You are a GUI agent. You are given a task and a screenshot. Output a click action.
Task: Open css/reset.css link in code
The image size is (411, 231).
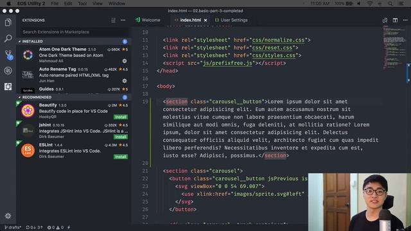tap(272, 47)
